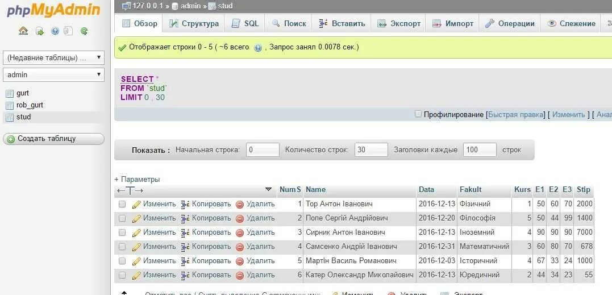
Task: Click copy icon for Самсенко Андрій row
Action: pyautogui.click(x=185, y=247)
